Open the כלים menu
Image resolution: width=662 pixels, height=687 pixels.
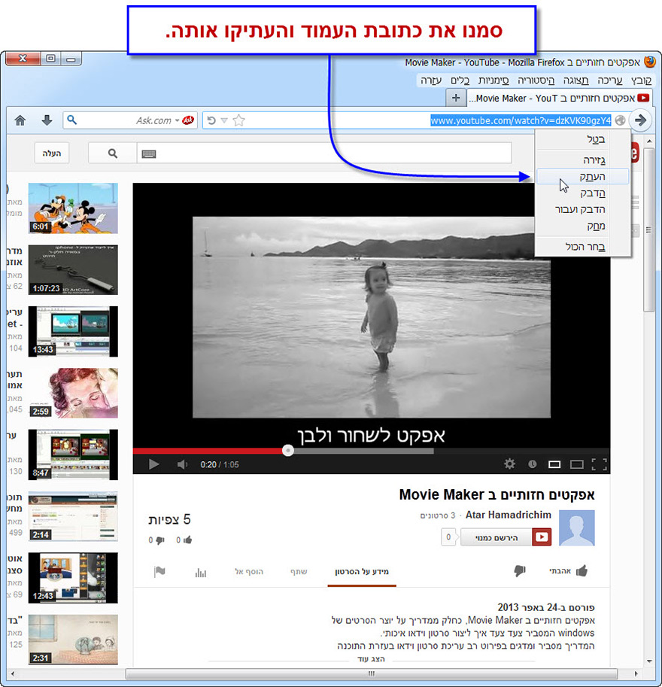point(460,81)
